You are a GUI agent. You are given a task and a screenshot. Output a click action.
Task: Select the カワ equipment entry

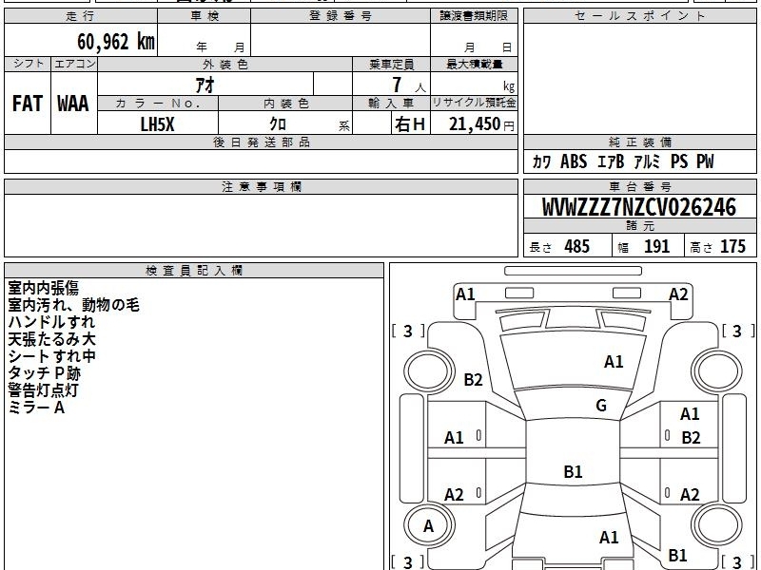pyautogui.click(x=541, y=161)
